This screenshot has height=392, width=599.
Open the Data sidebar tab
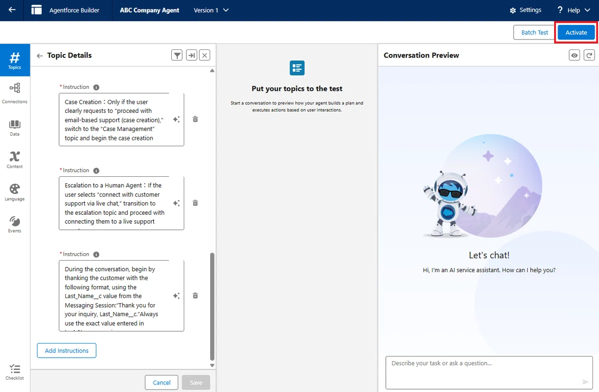15,127
